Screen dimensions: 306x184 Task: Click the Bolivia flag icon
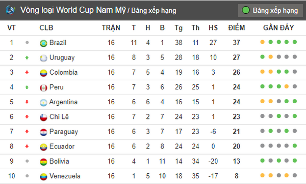click(43, 162)
